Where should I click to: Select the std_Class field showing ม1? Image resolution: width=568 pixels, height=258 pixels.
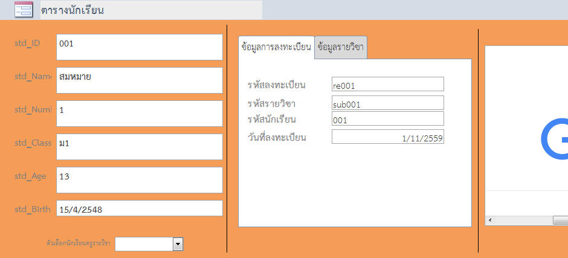pos(139,147)
